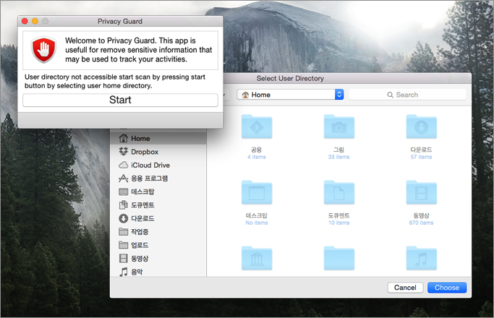Click the 'User directory not accessible' message

pos(115,81)
